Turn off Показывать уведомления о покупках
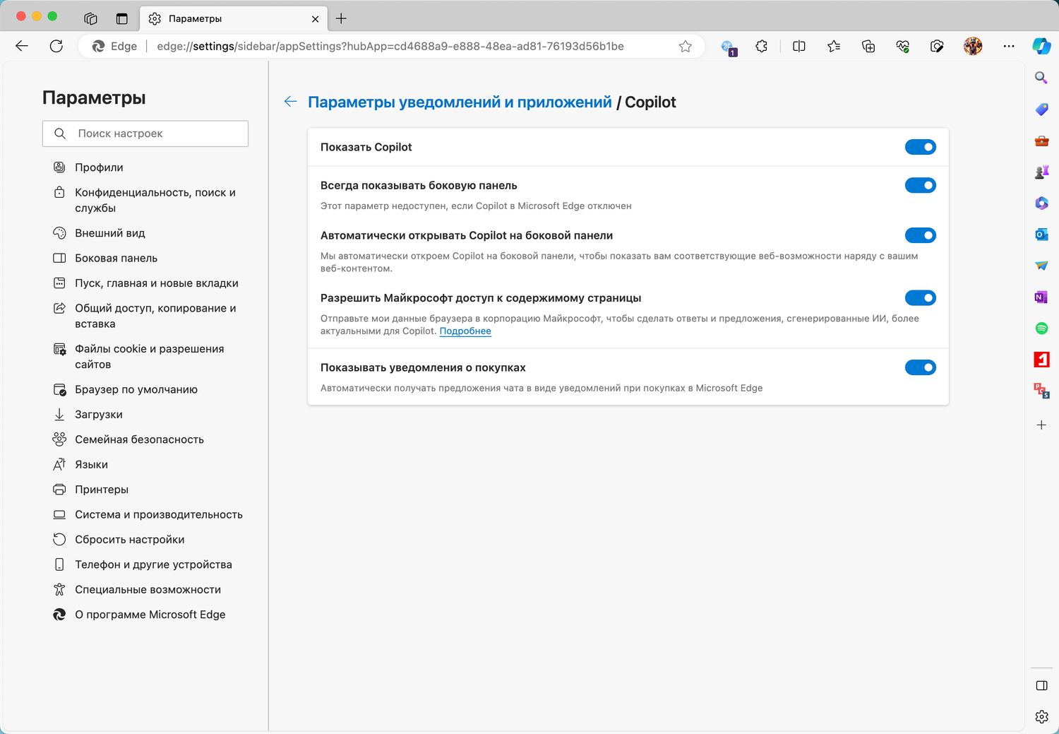 click(x=920, y=367)
